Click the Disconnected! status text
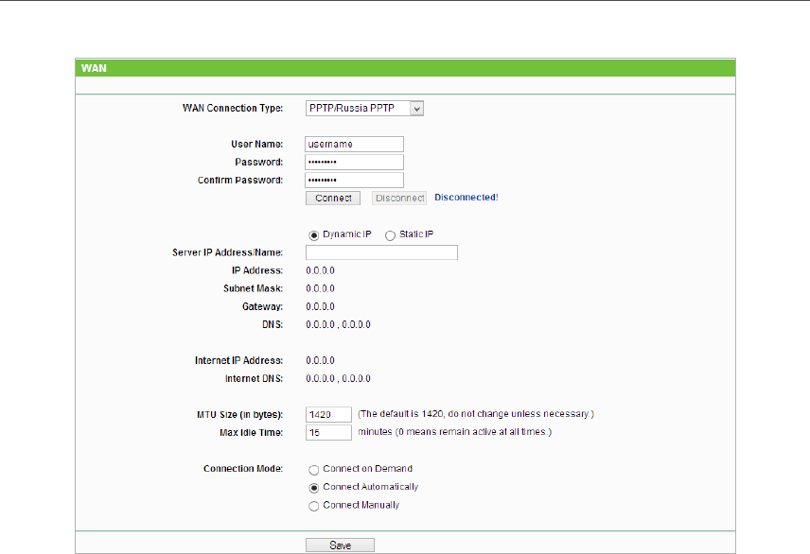Screen dimensions: 810x554 (x=466, y=198)
